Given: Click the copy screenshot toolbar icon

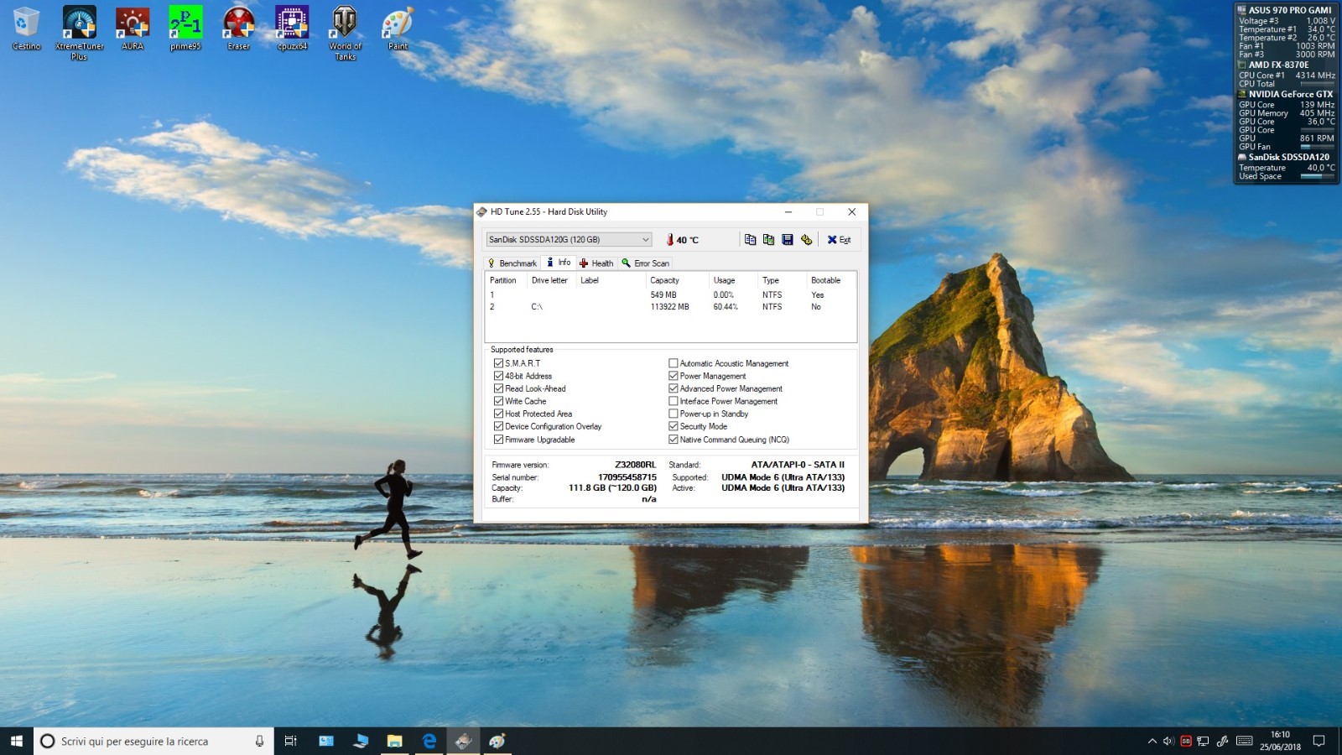Looking at the screenshot, I should pos(768,240).
